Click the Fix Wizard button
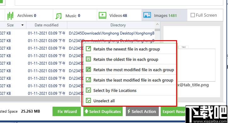Image resolution: width=228 pixels, height=123 pixels. coord(67,111)
